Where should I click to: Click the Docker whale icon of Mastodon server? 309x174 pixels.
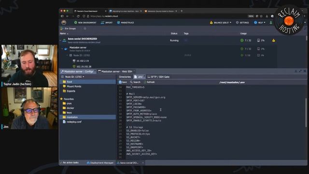pos(66,49)
